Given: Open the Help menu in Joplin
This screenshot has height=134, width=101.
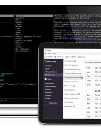Looking at the screenshot, I should pyautogui.click(x=54, y=53).
